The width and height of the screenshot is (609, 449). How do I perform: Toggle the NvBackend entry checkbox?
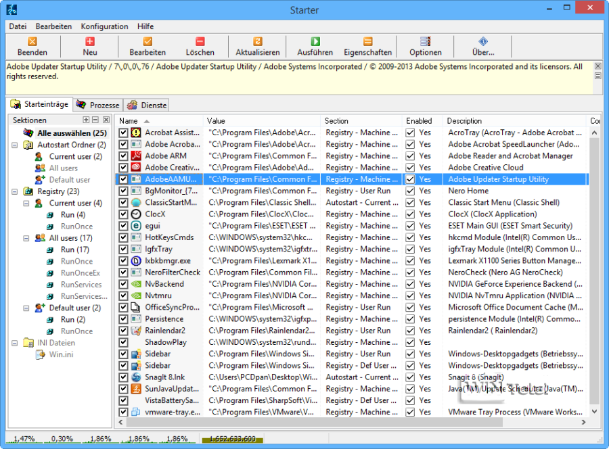(x=123, y=284)
